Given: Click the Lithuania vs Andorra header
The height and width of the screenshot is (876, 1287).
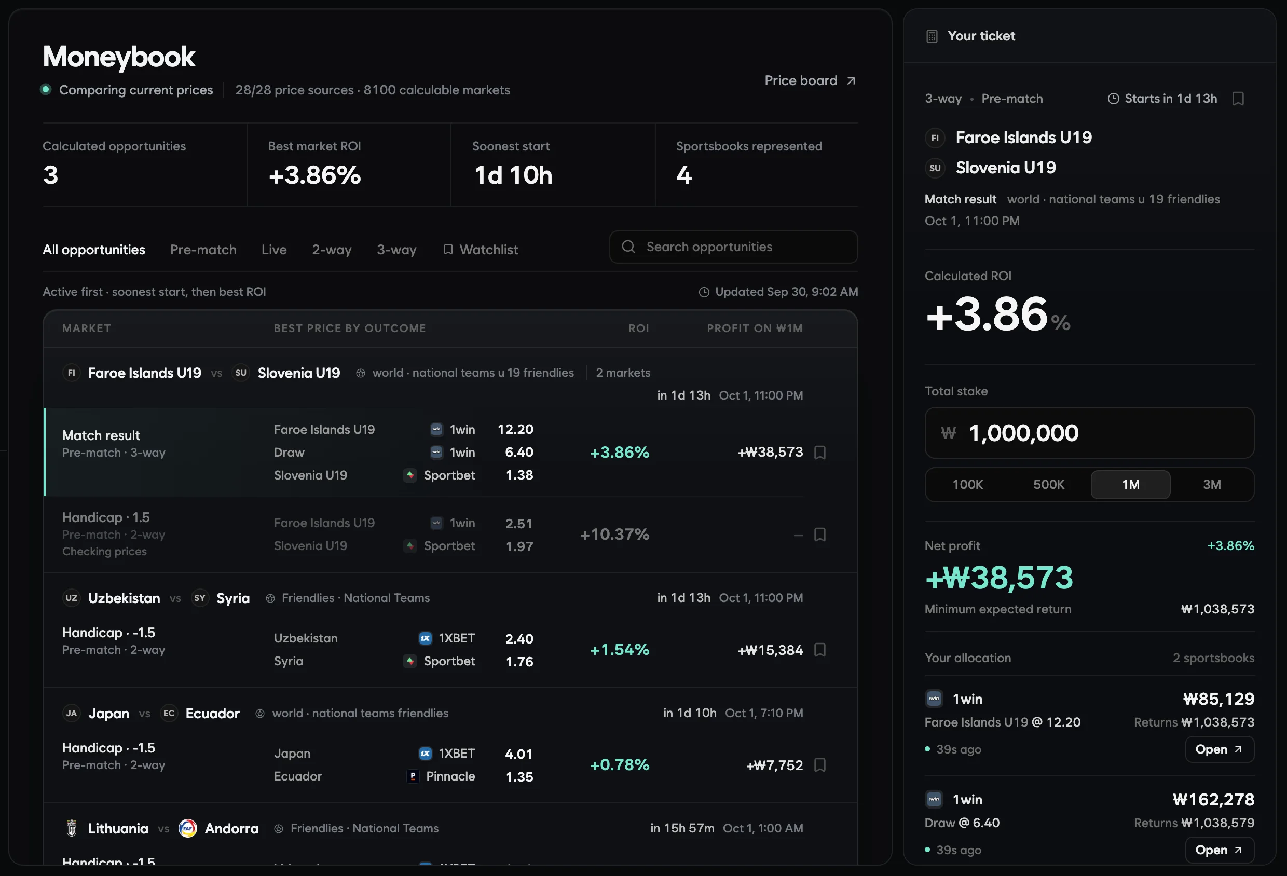Looking at the screenshot, I should point(451,828).
